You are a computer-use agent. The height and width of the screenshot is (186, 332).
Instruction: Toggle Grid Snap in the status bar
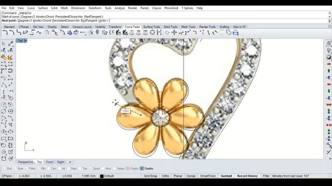click(150, 176)
